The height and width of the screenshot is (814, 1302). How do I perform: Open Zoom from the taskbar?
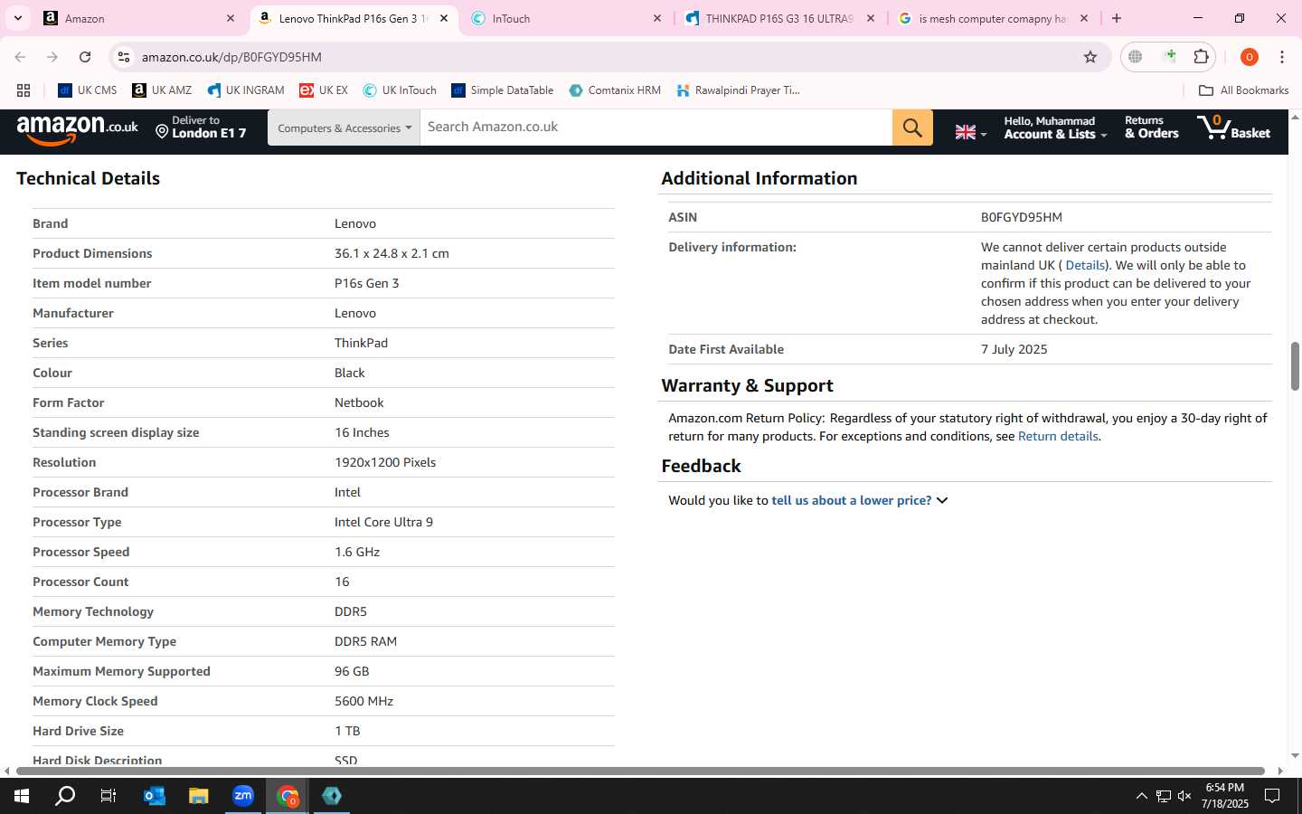tap(242, 796)
